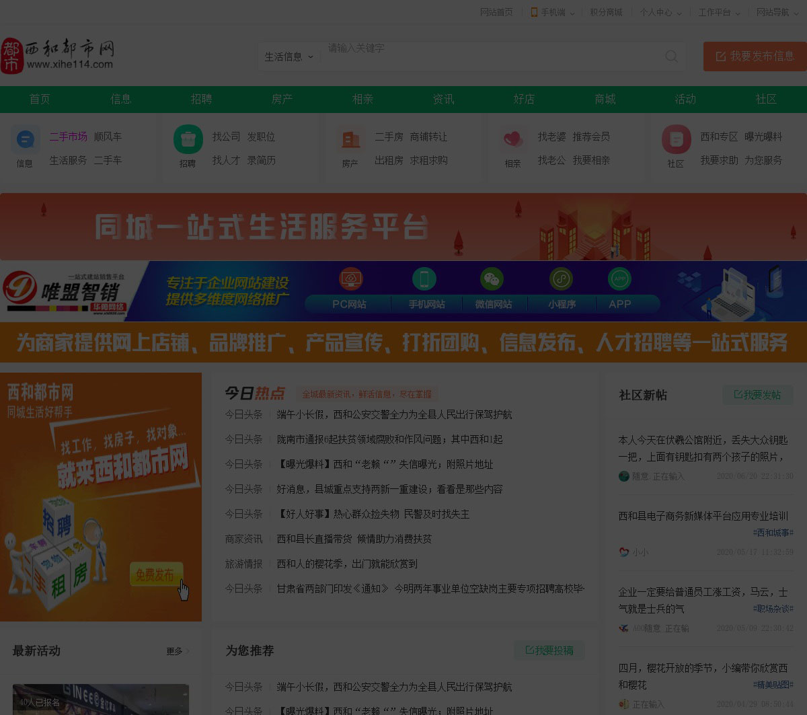Click the 我要投稿 button
Screen dimensions: 807x715
[x=549, y=650]
